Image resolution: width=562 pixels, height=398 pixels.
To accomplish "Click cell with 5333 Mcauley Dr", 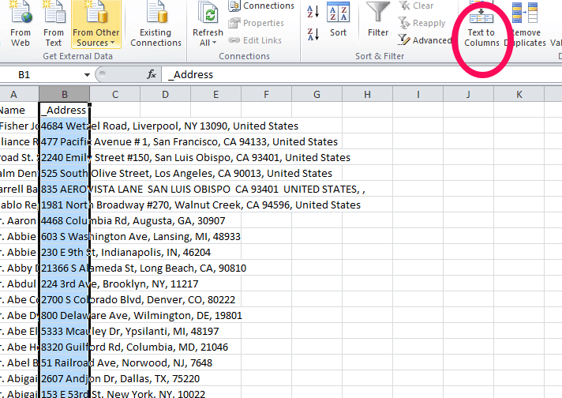I will 65,331.
